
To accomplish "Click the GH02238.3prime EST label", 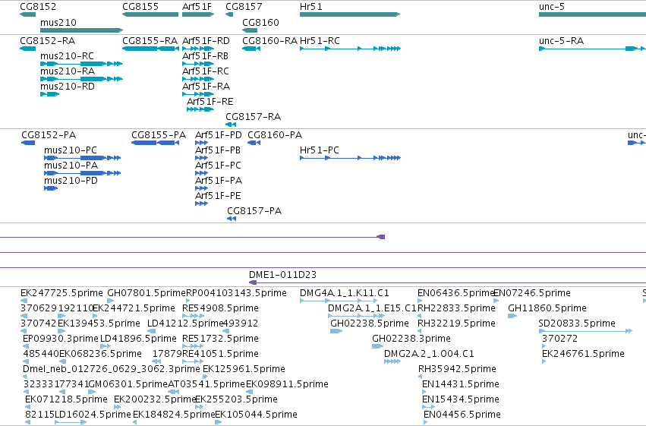I will 411,339.
